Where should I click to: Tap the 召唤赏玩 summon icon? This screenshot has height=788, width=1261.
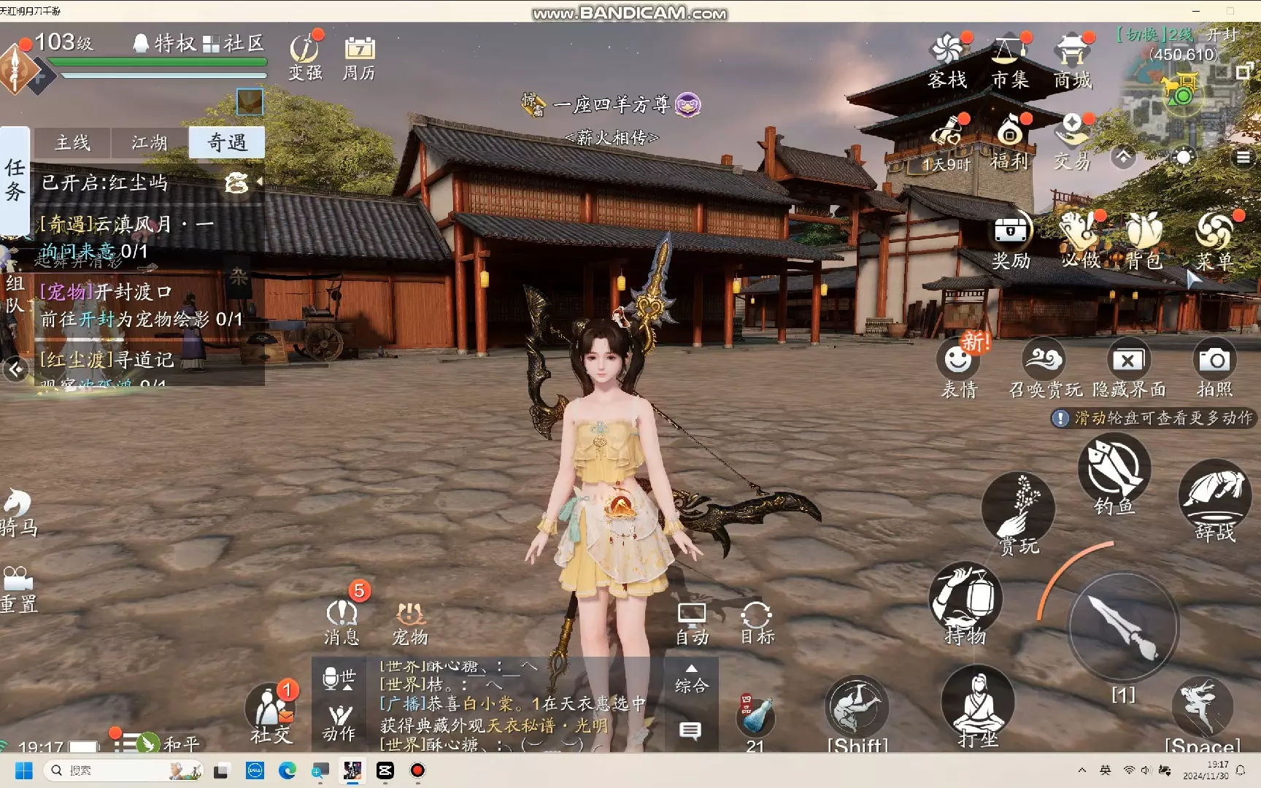pos(1045,368)
